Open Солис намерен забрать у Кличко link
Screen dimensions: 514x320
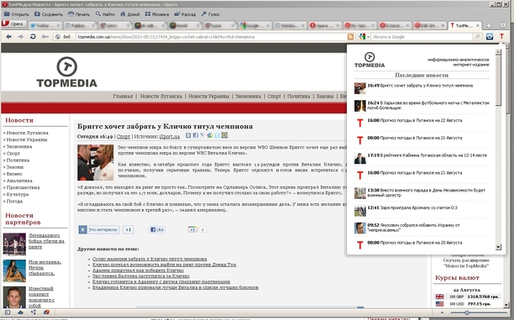click(149, 259)
